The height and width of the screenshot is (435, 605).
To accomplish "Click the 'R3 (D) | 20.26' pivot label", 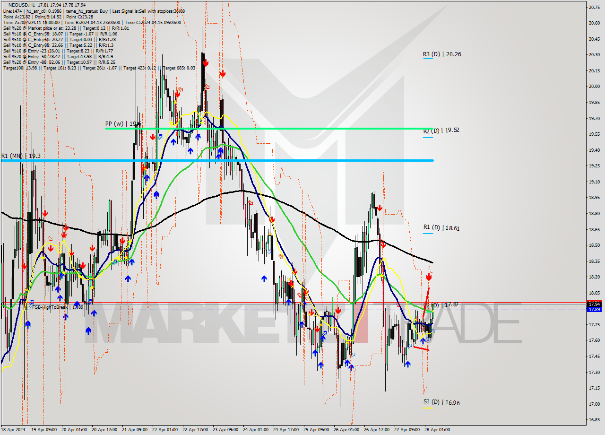I will [x=442, y=54].
